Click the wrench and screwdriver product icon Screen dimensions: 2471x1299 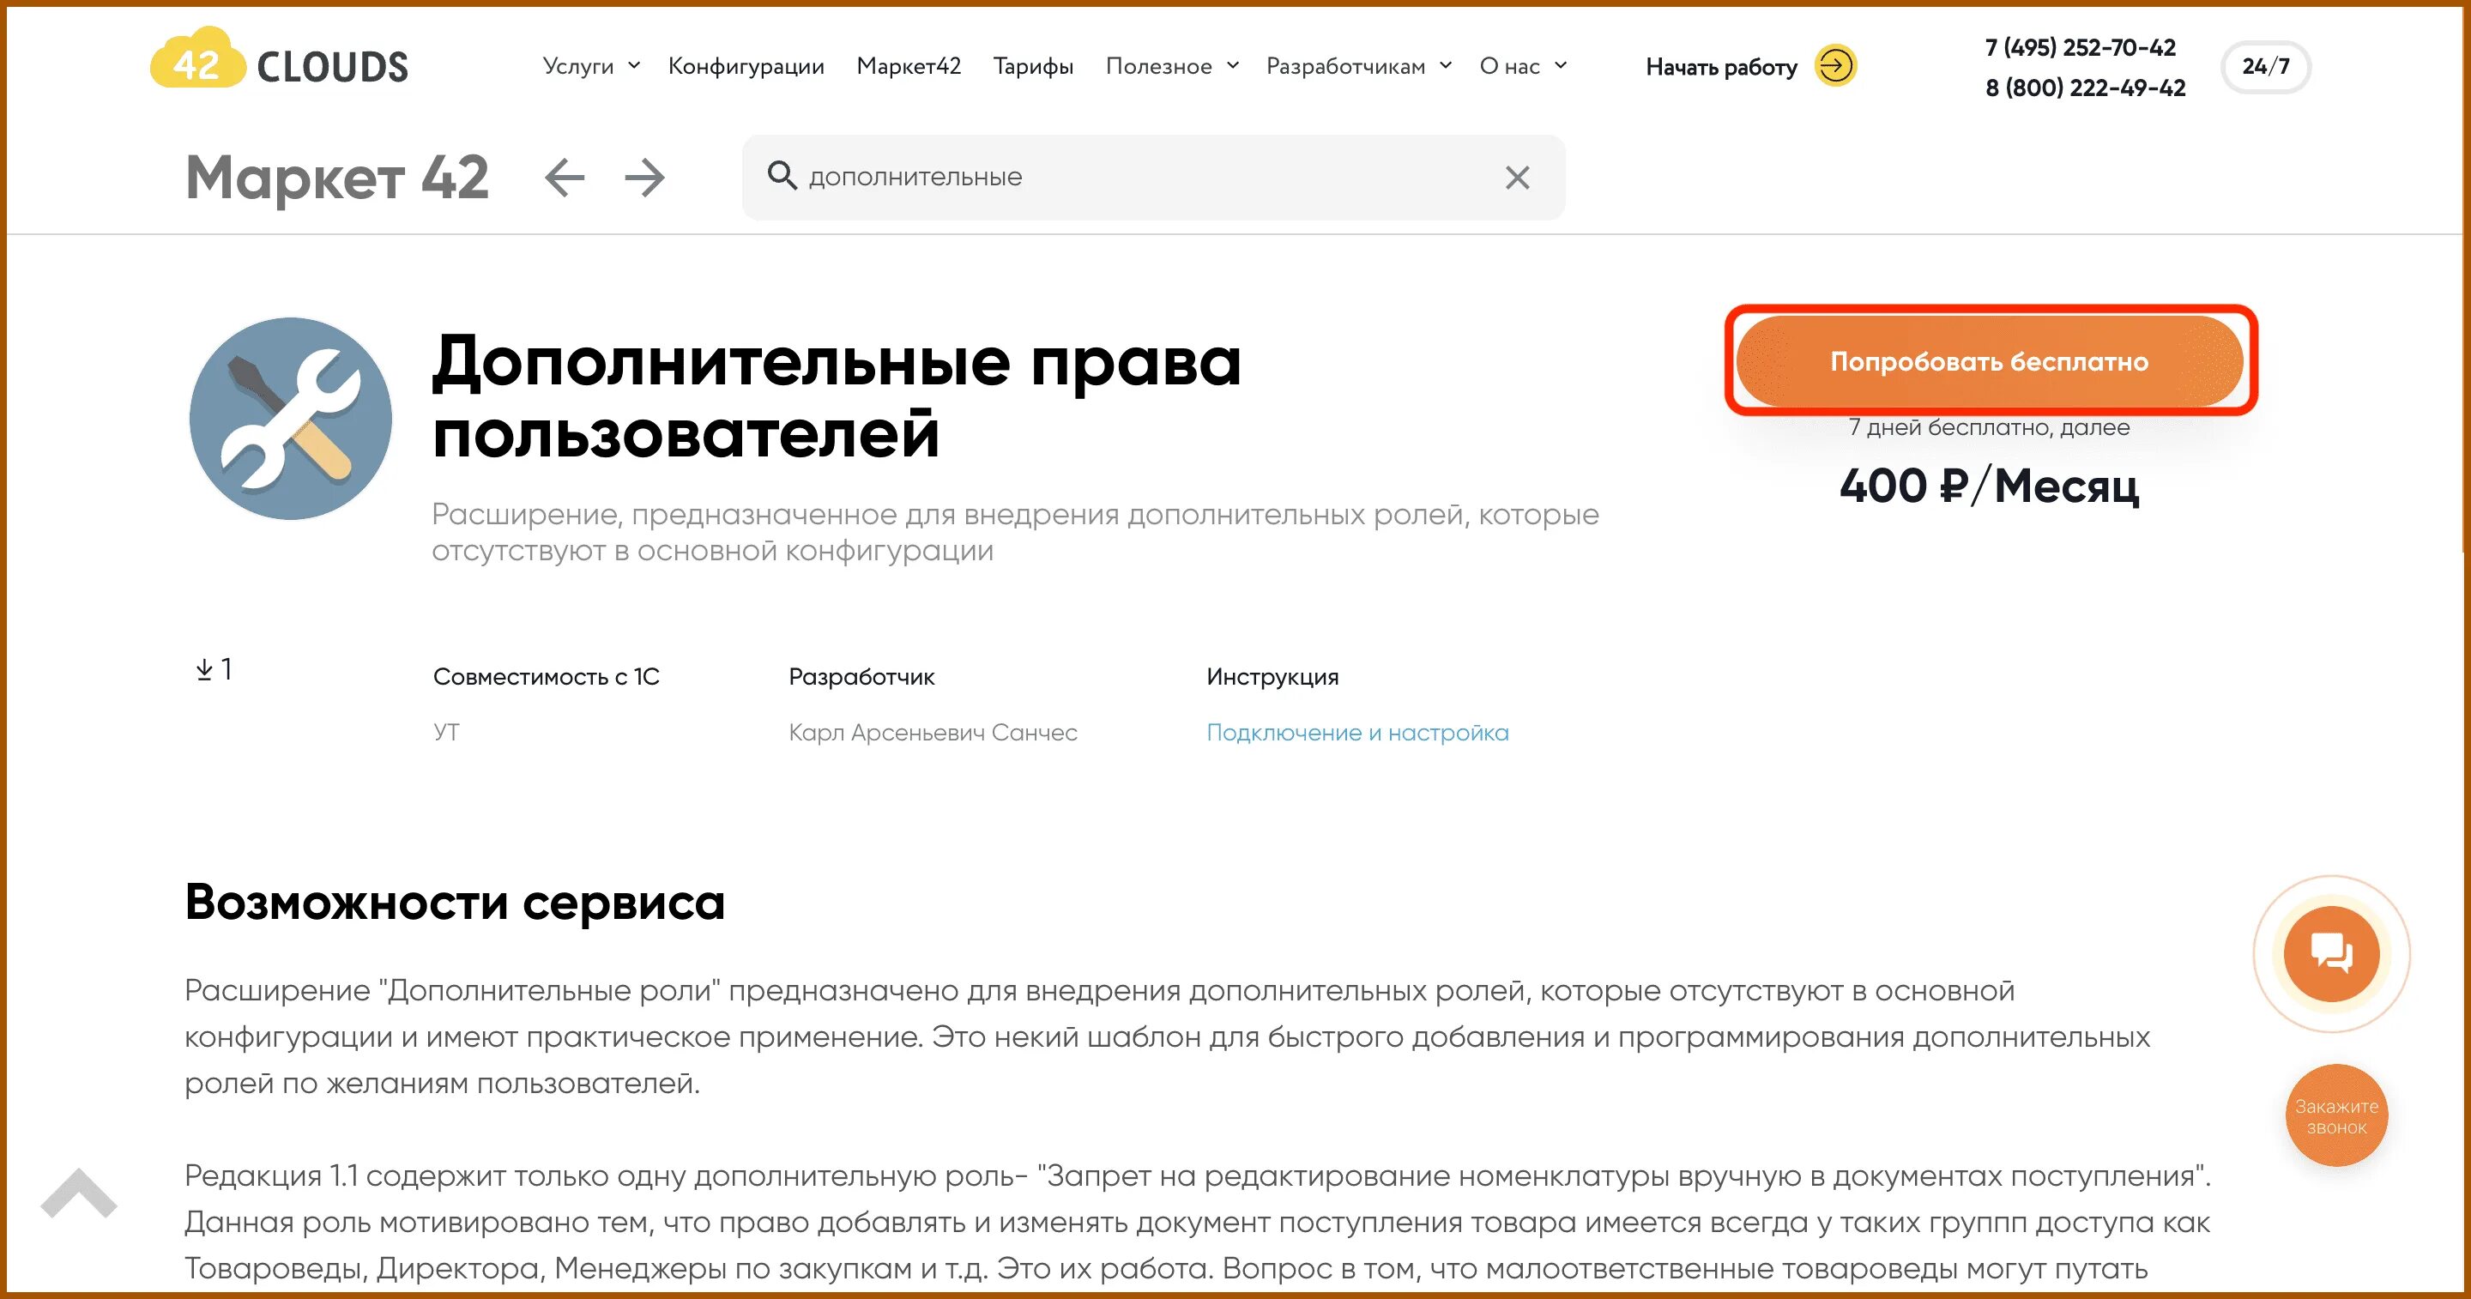click(291, 419)
